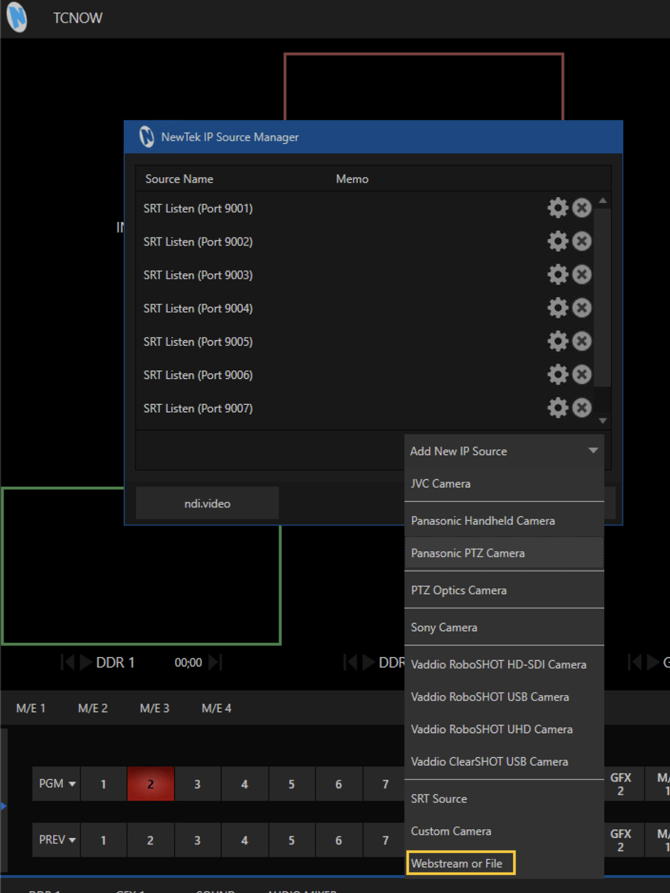The width and height of the screenshot is (670, 893).
Task: Choose Vaddio RoboSHOT USB Camera
Action: click(504, 697)
